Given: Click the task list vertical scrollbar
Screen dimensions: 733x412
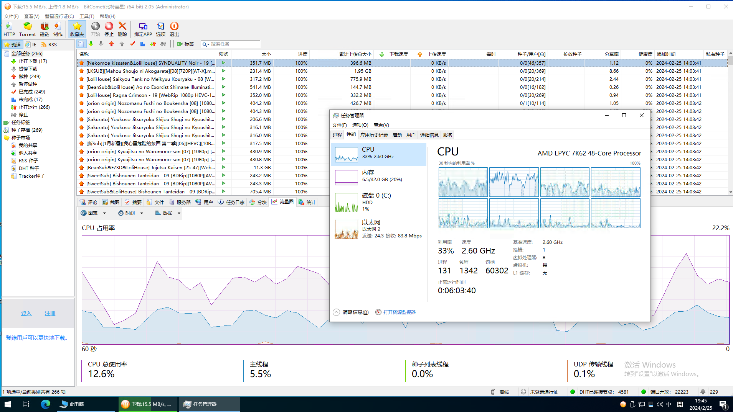Looking at the screenshot, I should (x=730, y=126).
